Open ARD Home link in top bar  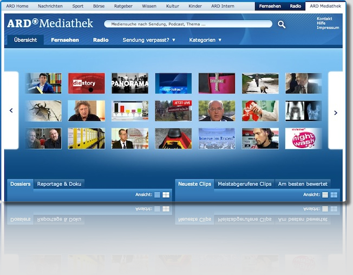tap(17, 6)
